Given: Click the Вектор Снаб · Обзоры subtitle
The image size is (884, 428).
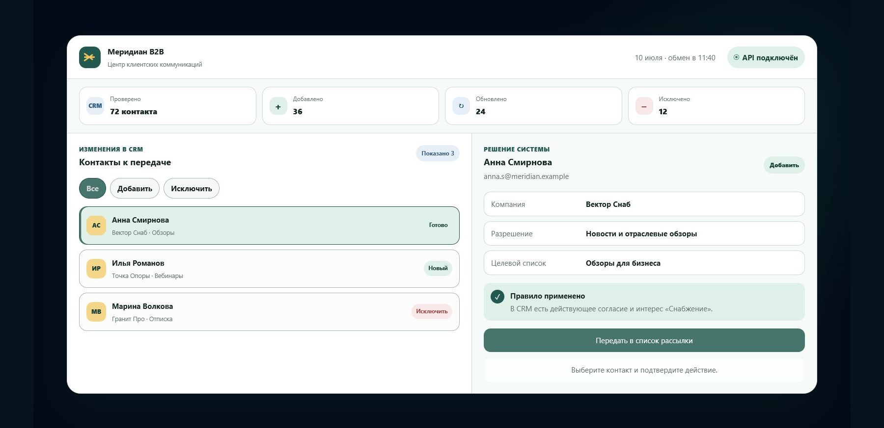Looking at the screenshot, I should [143, 233].
